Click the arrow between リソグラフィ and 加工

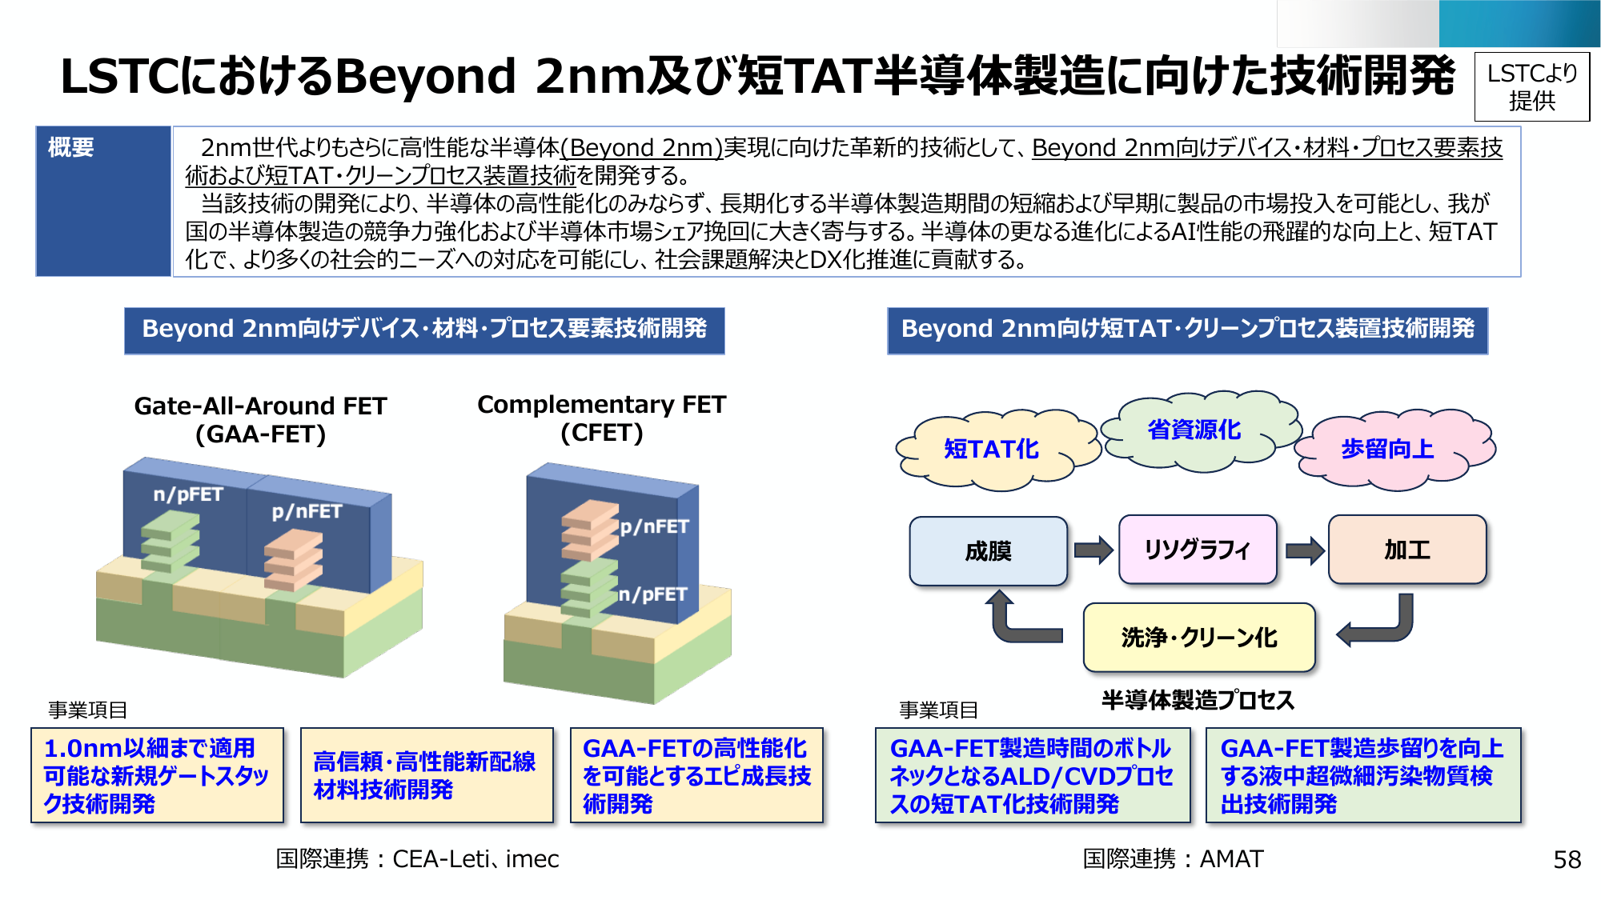[1304, 550]
